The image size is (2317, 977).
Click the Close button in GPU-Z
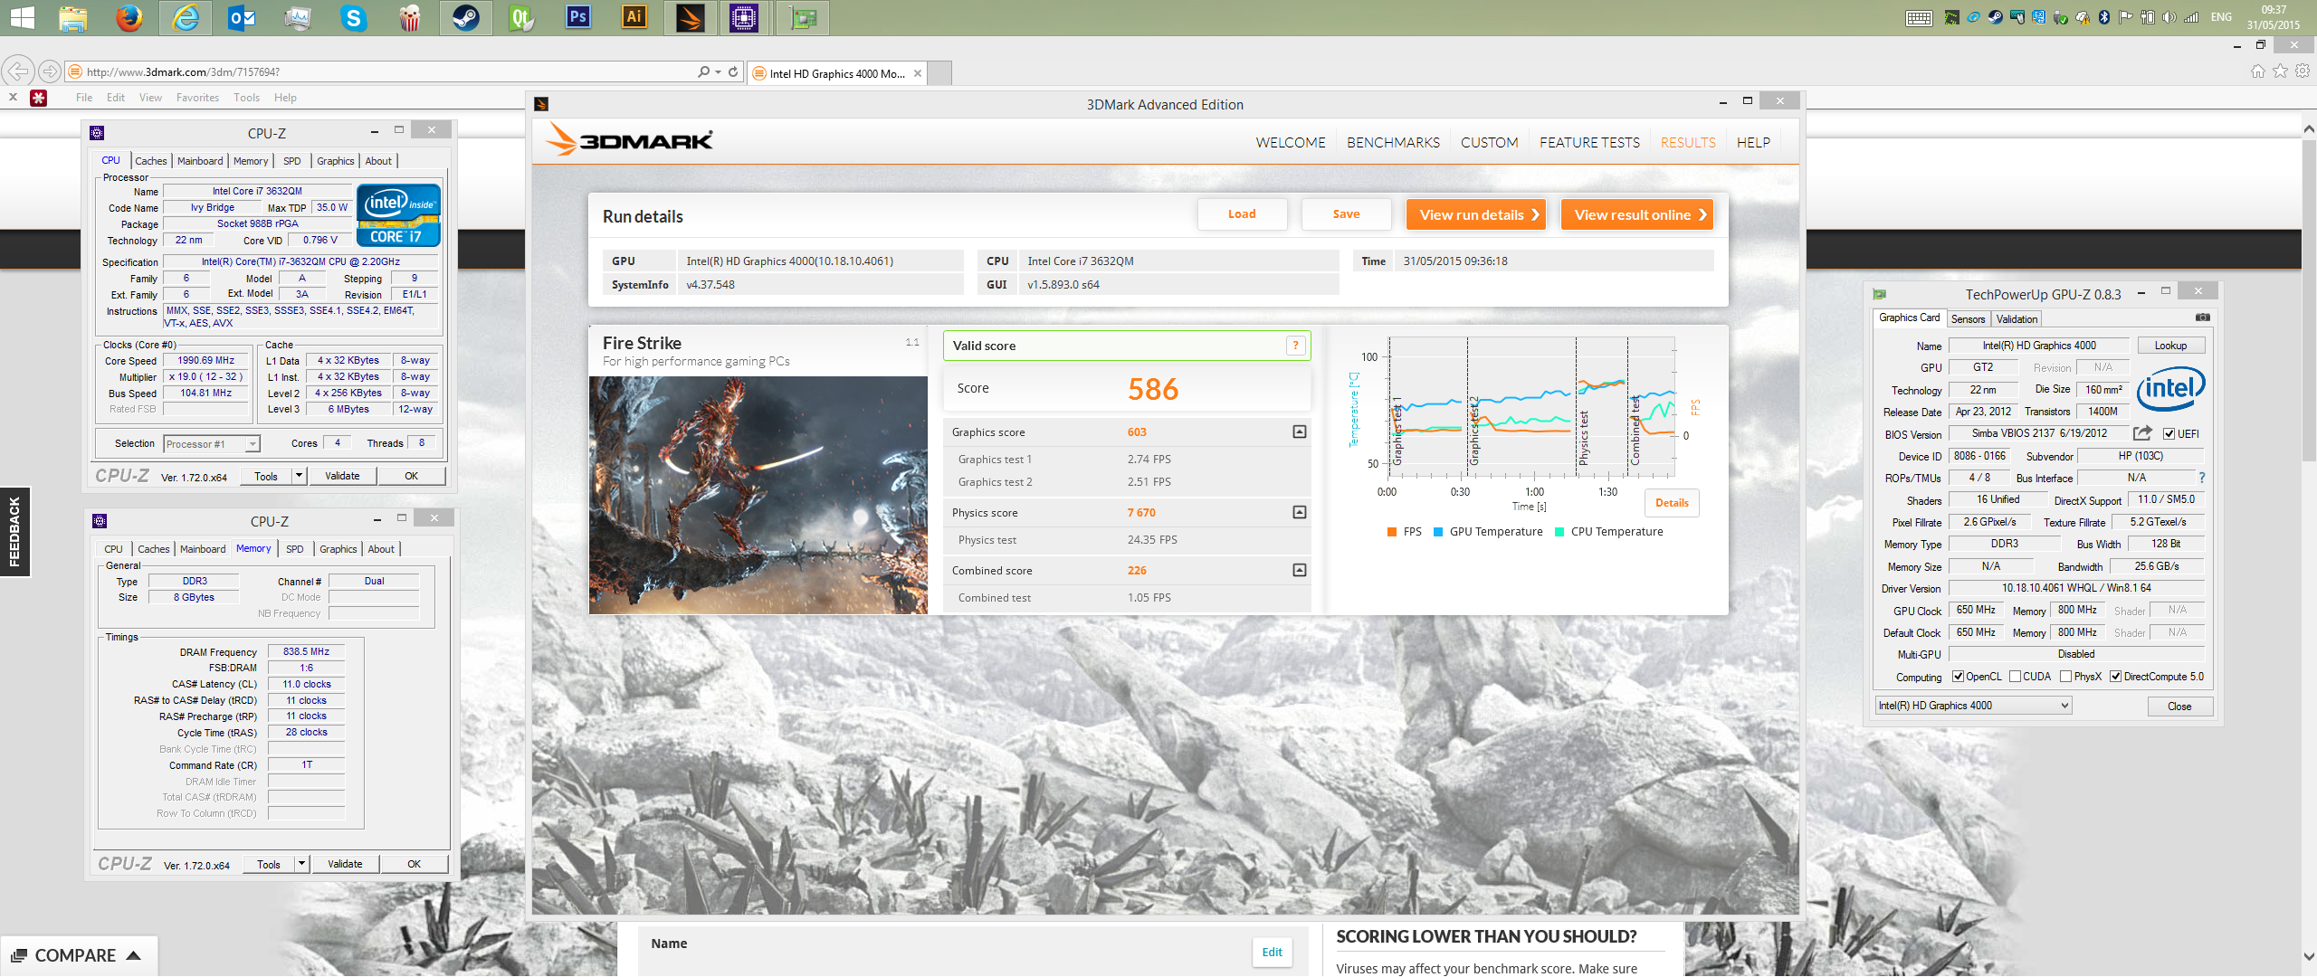(2179, 707)
